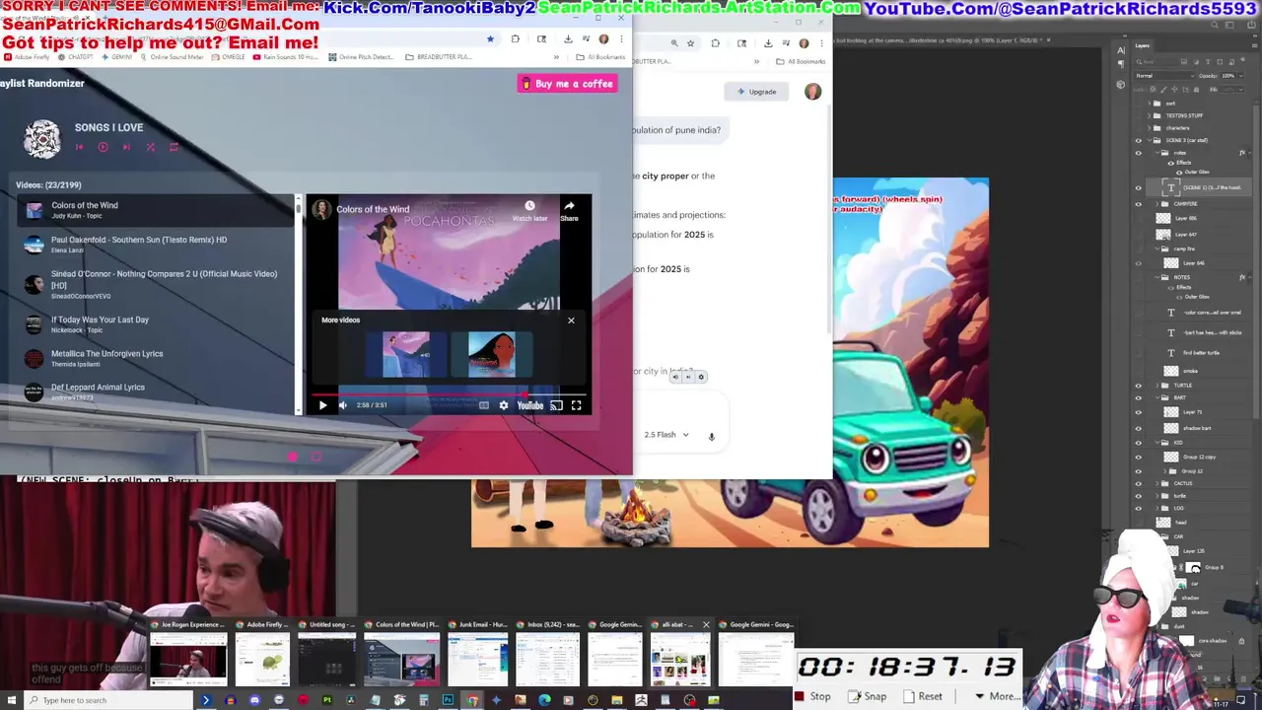Click the YouTube player play button
1262x710 pixels.
(x=322, y=405)
